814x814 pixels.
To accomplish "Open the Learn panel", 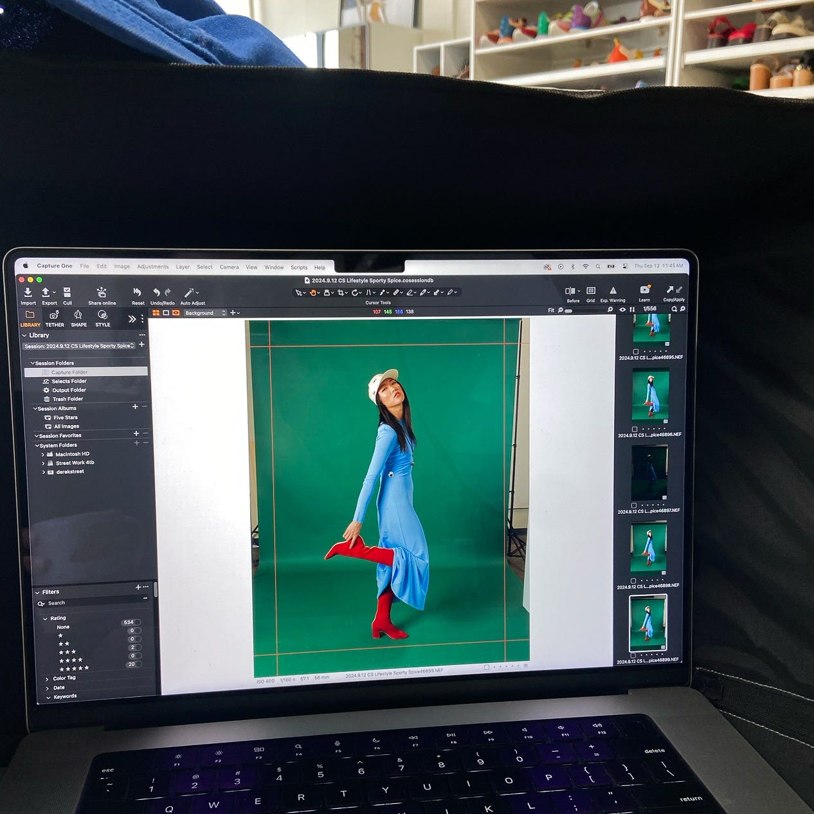I will [644, 290].
